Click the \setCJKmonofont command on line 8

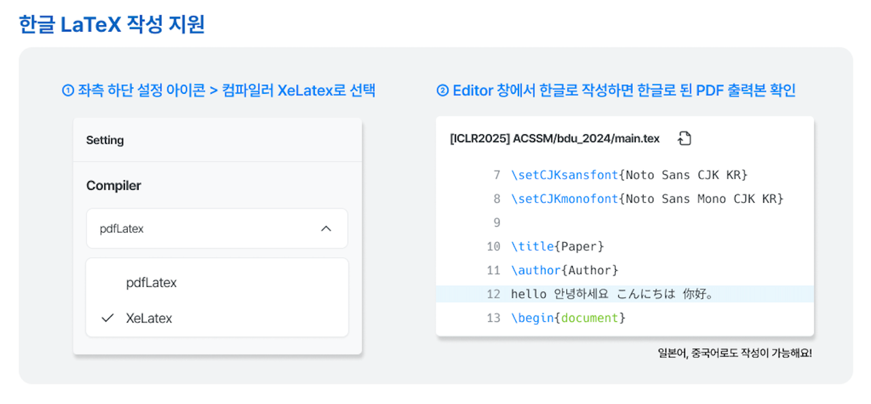coord(565,199)
